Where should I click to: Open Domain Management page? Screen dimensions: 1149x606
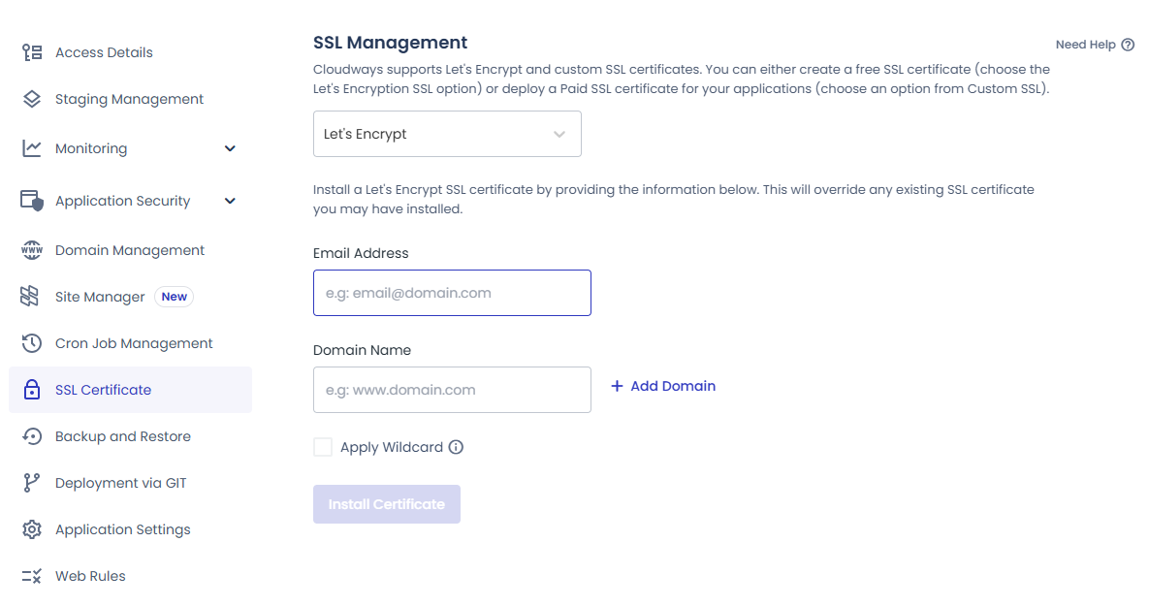(x=130, y=250)
